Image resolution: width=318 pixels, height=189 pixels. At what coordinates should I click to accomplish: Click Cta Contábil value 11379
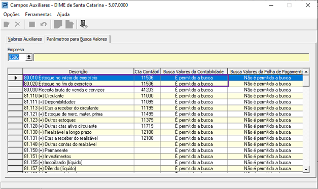click(x=147, y=120)
